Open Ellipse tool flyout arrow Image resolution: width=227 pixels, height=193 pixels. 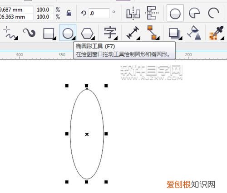pyautogui.click(x=74, y=39)
